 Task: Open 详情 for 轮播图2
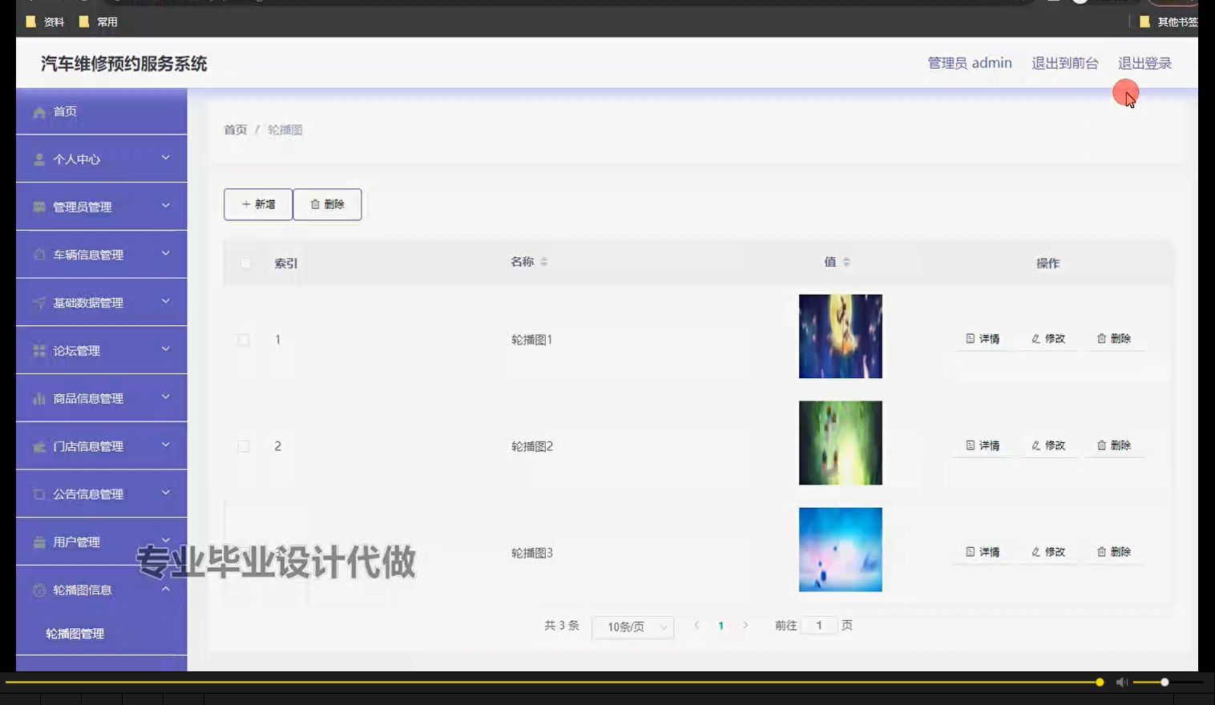tap(983, 445)
